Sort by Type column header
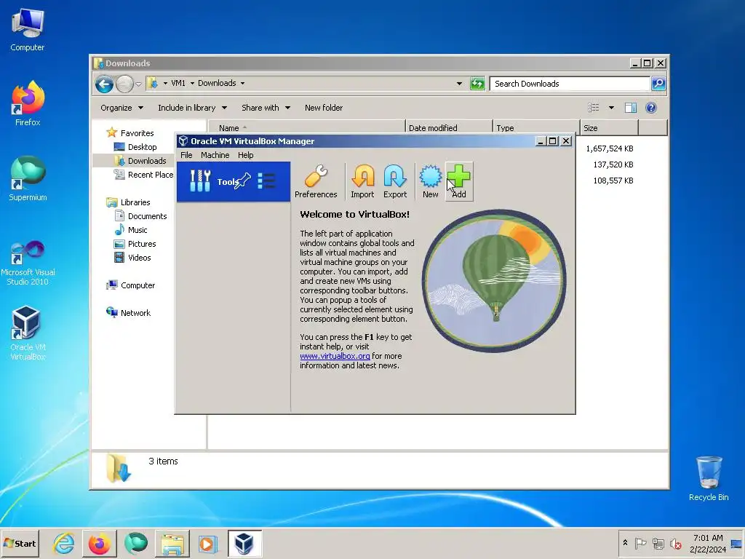 [536, 128]
